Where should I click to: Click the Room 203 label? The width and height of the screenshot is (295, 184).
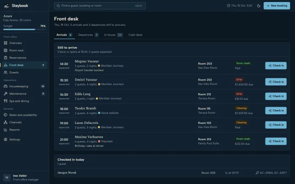pos(205,64)
